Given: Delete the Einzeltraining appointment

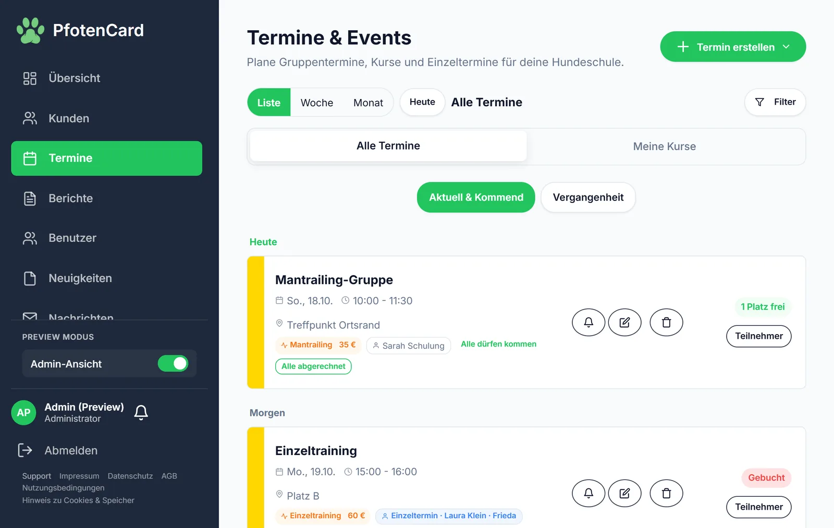Looking at the screenshot, I should pyautogui.click(x=666, y=494).
